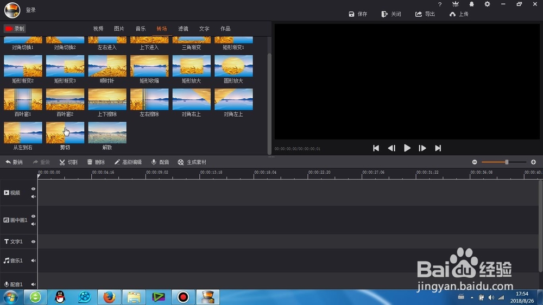Toggle visibility of the 文字1 track

point(33,242)
